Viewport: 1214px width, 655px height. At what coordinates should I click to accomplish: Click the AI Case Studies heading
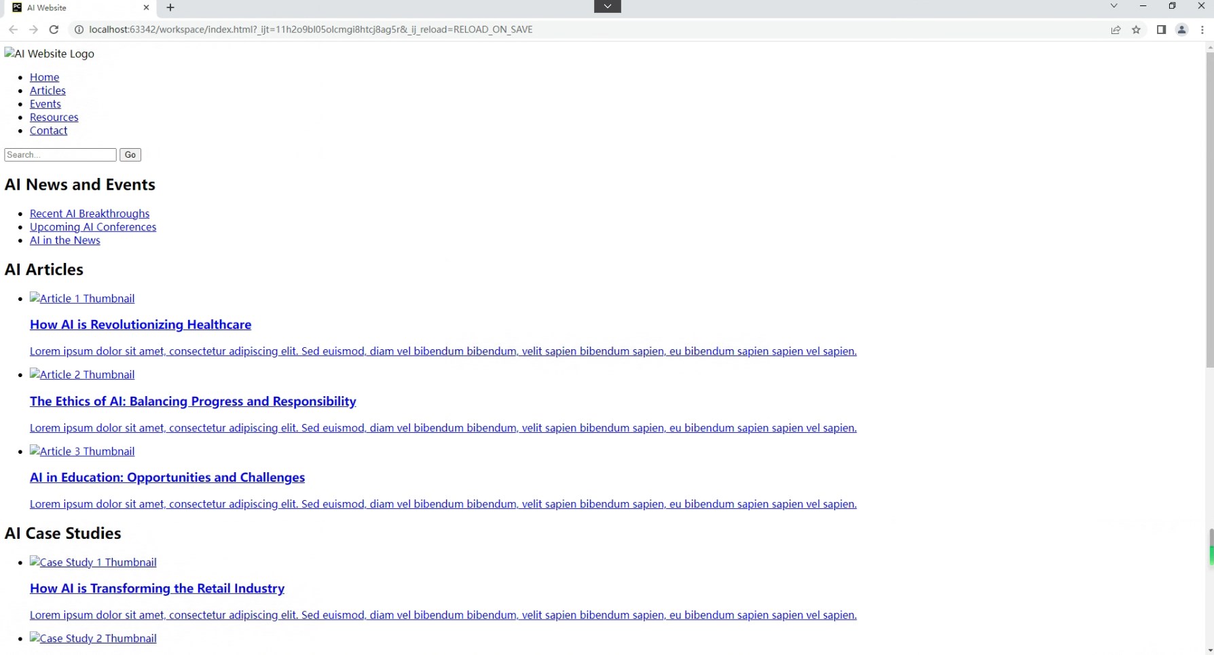coord(63,533)
